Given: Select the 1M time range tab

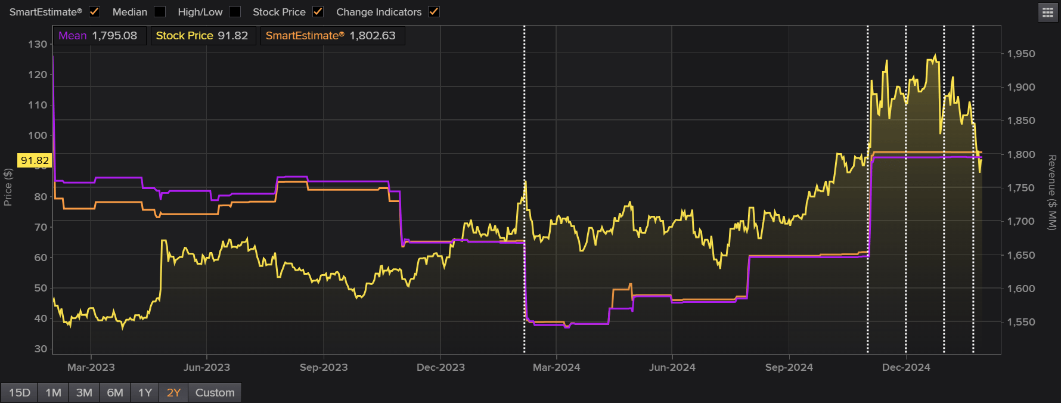Looking at the screenshot, I should click(53, 392).
